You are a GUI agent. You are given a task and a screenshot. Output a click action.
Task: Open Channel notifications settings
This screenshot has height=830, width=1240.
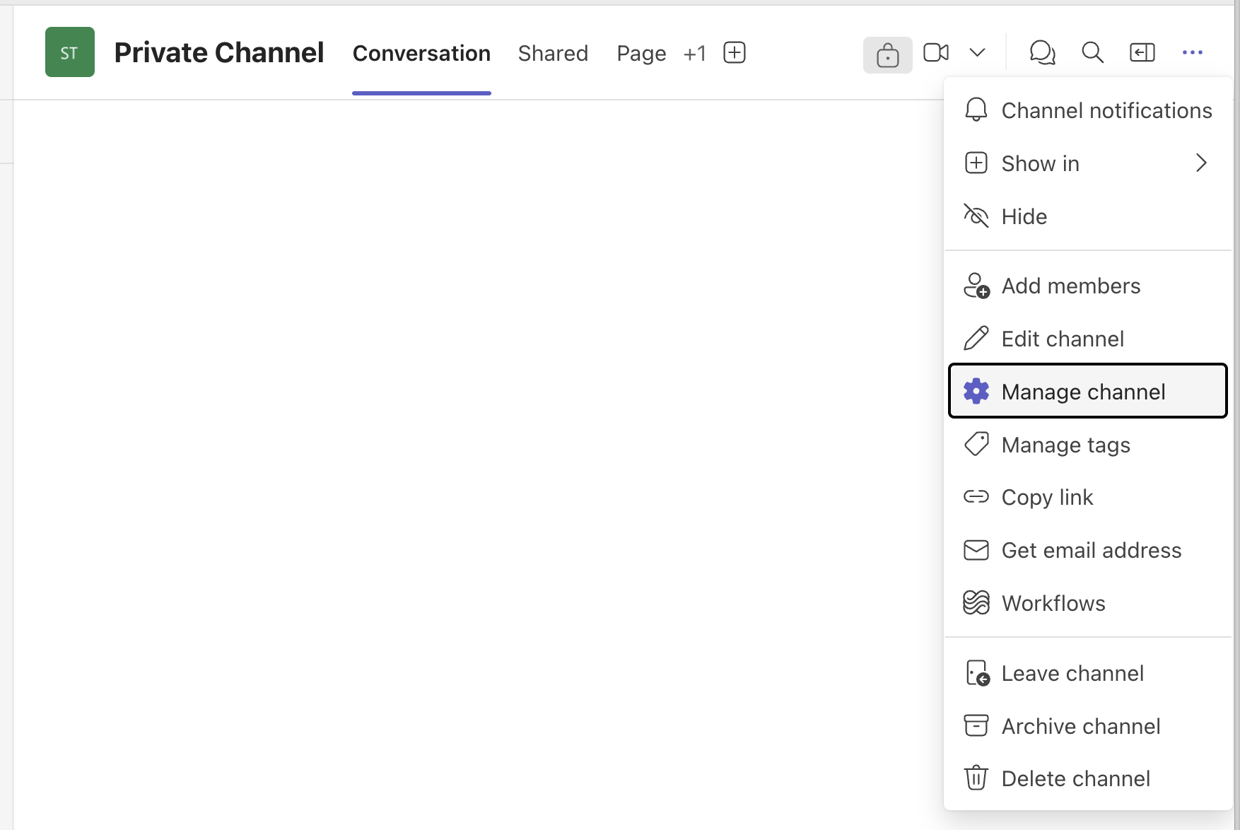click(x=1088, y=110)
